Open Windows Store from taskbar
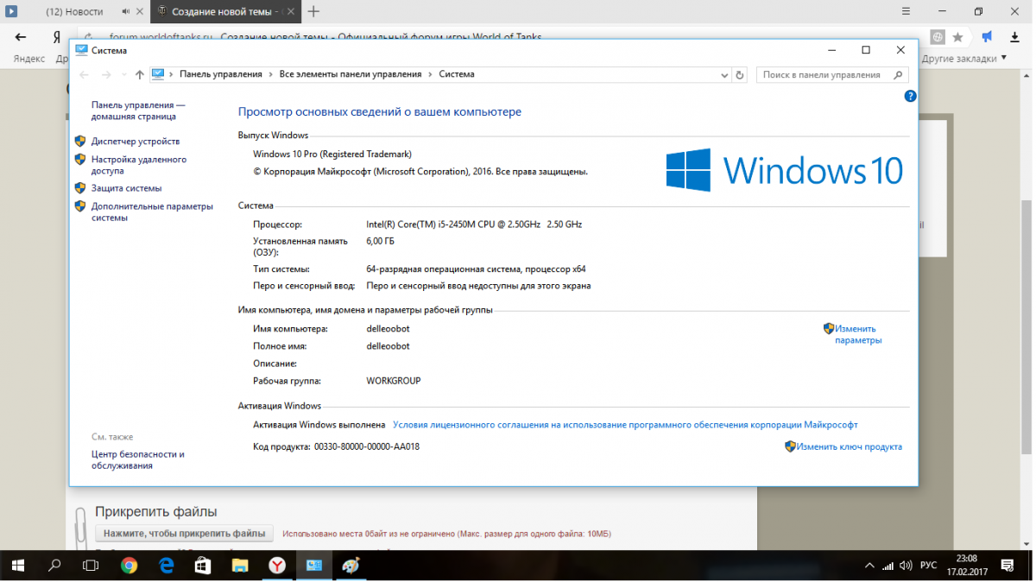 point(203,566)
